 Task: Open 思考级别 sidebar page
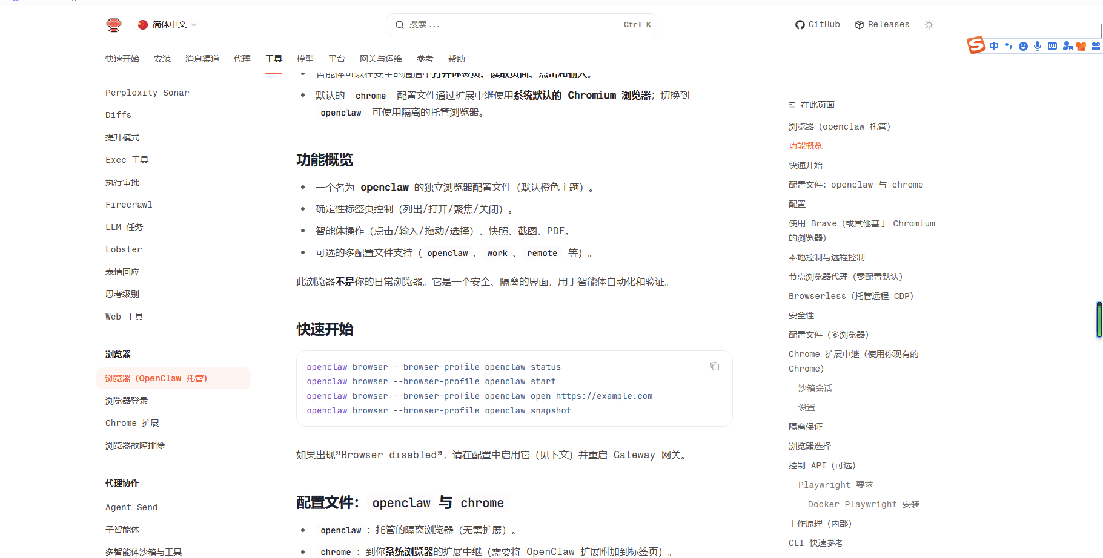[122, 294]
